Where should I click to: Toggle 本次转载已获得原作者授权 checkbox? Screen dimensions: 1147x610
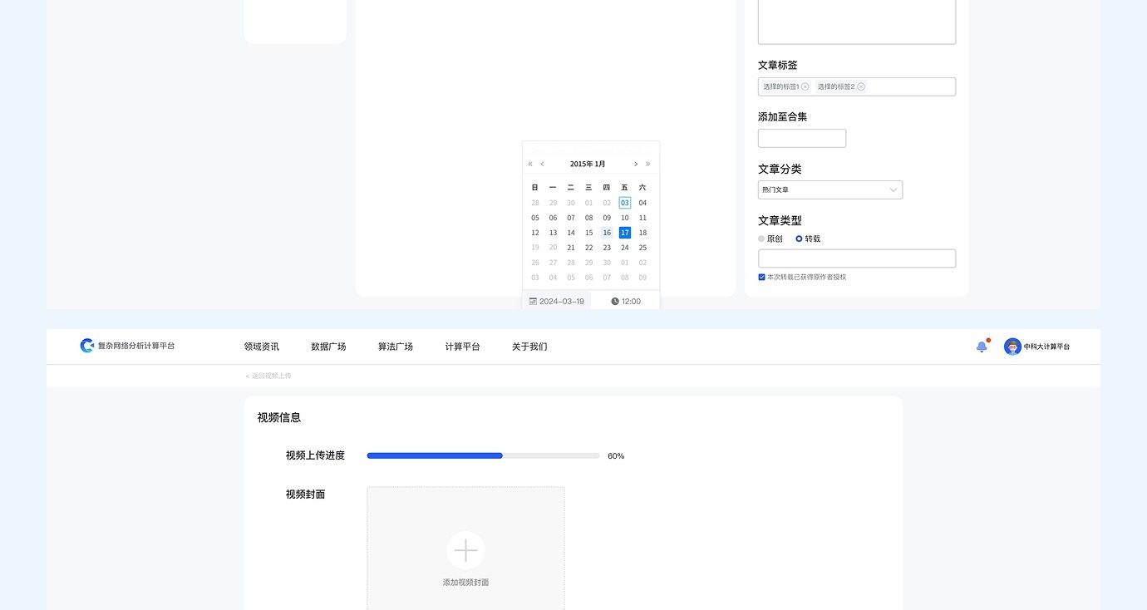tap(761, 277)
